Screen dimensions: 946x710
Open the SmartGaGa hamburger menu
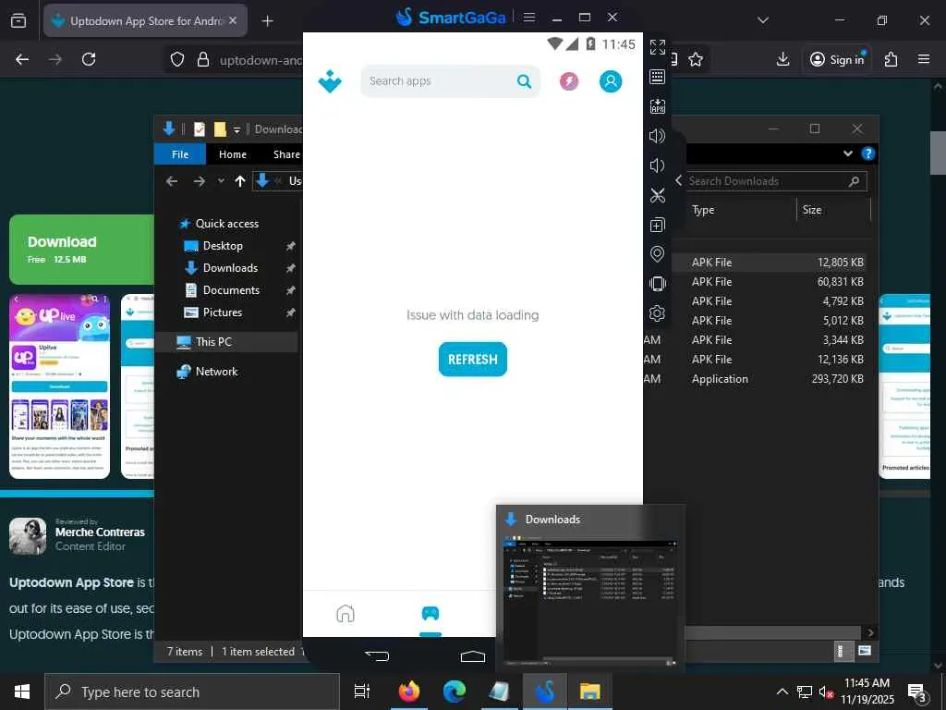529,18
